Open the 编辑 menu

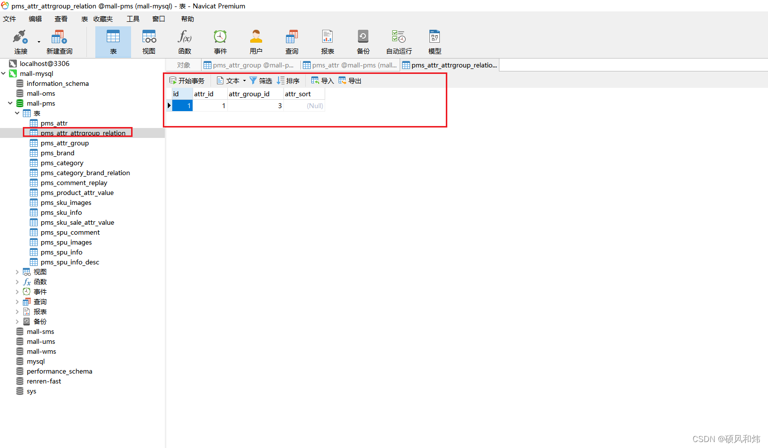35,19
